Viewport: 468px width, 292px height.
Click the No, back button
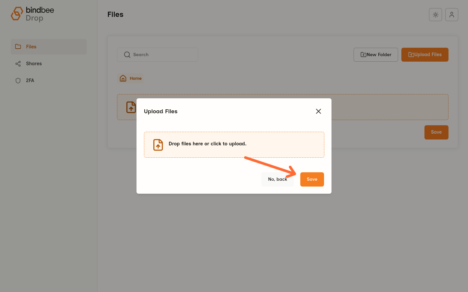[x=278, y=179]
